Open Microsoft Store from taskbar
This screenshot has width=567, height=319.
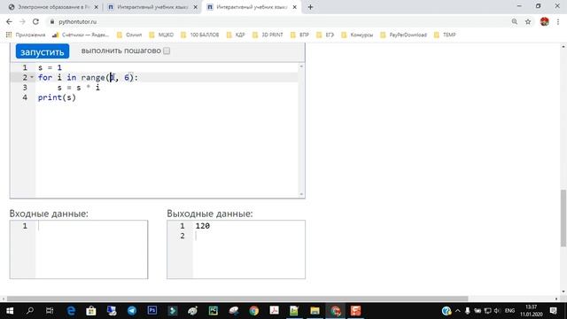click(x=91, y=311)
